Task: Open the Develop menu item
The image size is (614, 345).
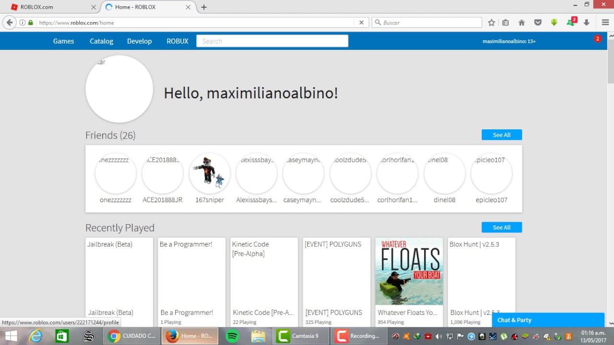Action: pyautogui.click(x=139, y=41)
